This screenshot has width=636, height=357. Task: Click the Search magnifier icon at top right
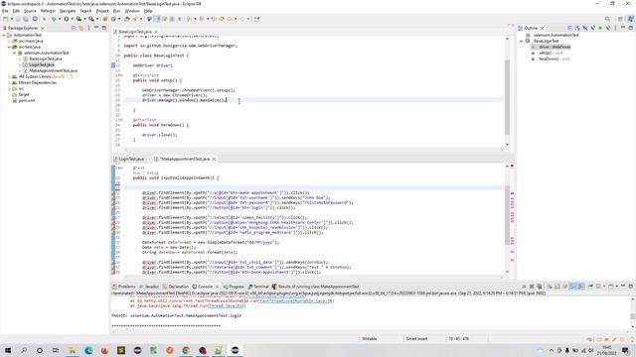click(607, 19)
